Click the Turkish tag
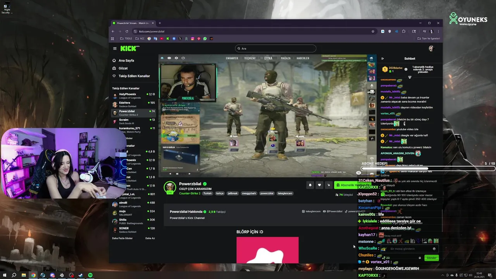 tap(207, 193)
